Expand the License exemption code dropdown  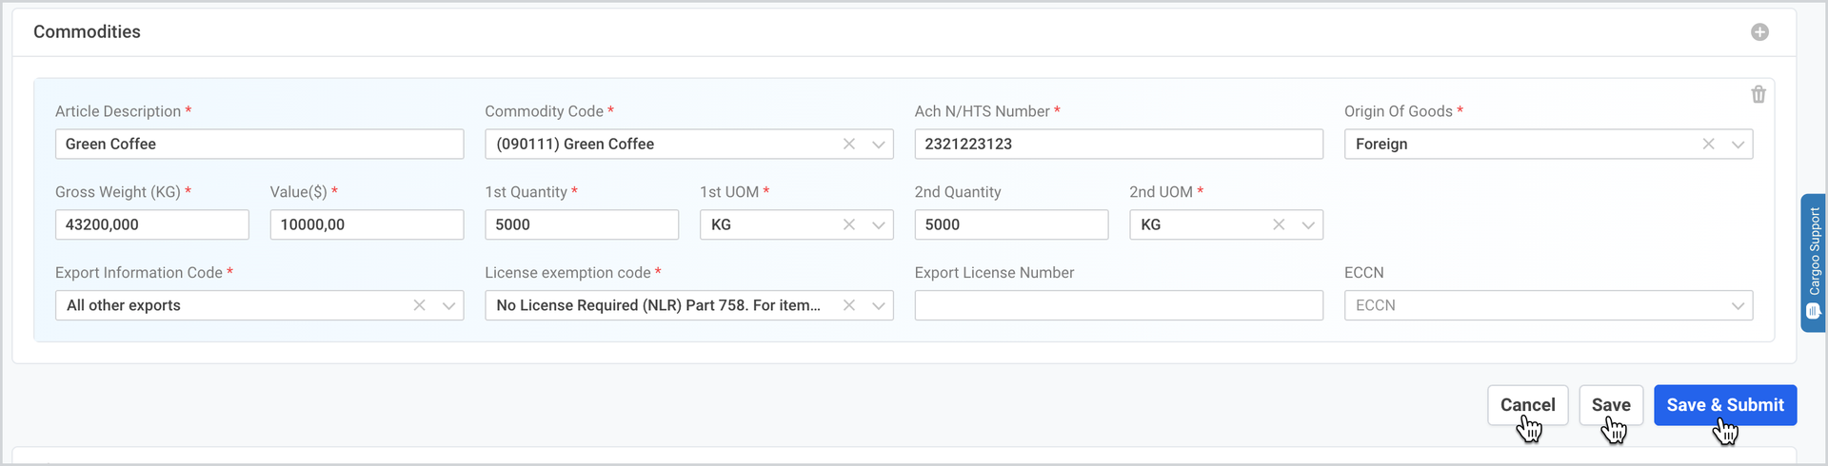point(879,306)
